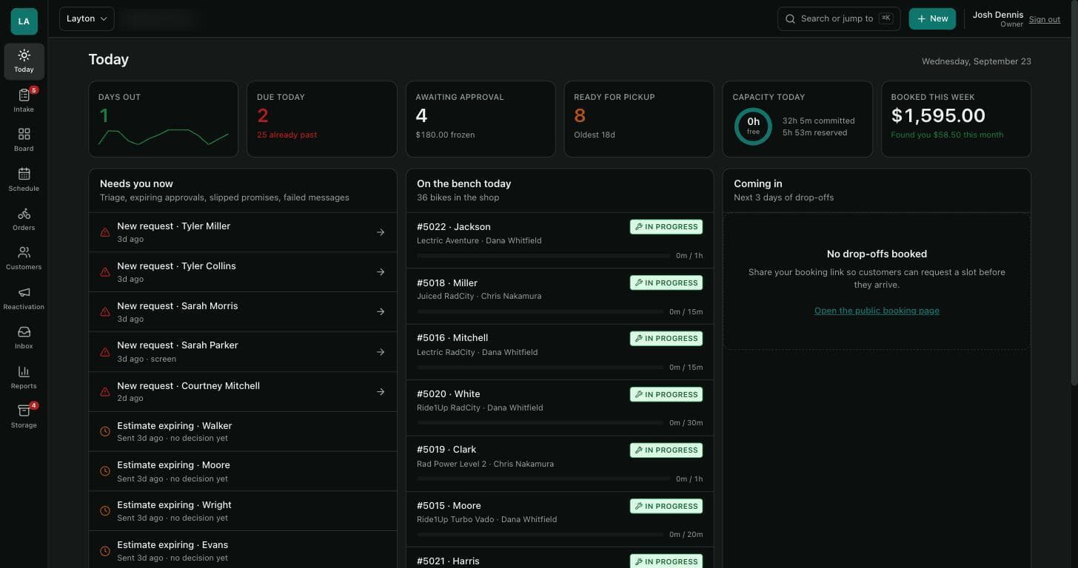Click arrow on Courtney Mitchell request row

381,392
